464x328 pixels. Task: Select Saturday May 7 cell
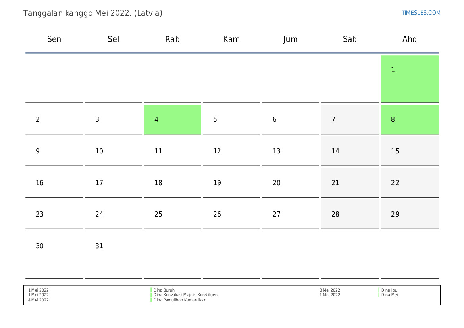click(x=349, y=119)
